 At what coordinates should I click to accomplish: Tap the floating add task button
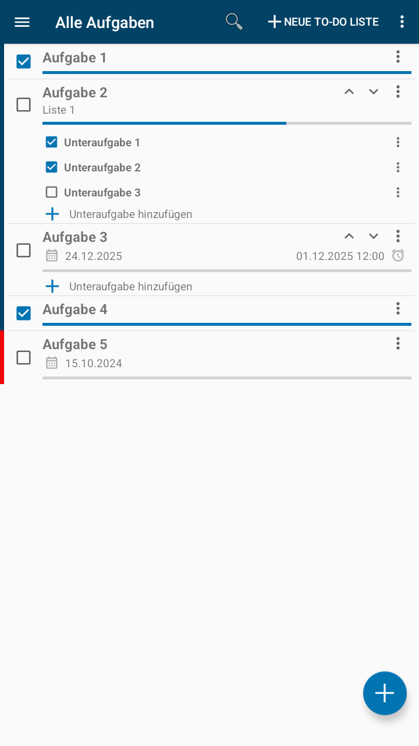[385, 693]
